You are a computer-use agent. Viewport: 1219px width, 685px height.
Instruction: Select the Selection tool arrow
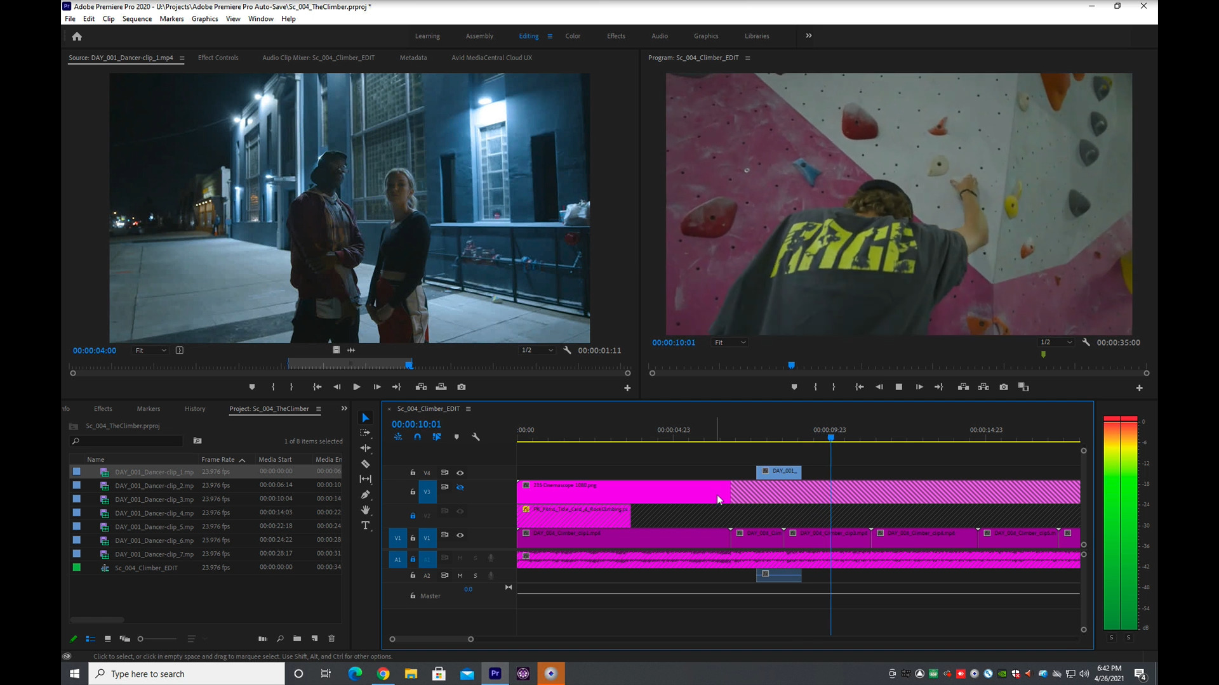point(366,417)
